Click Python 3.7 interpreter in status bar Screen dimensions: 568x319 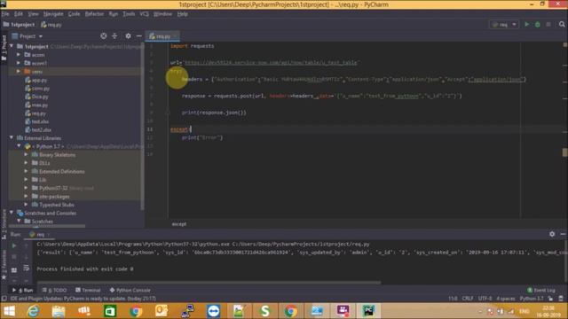pos(532,299)
